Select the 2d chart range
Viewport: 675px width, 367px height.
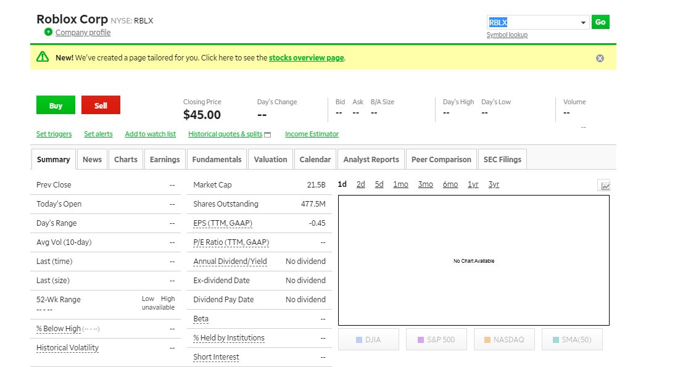361,184
